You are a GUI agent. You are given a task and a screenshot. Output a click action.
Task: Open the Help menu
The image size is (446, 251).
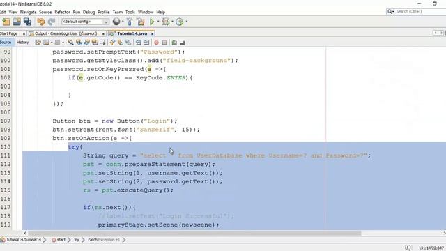[x=161, y=12]
